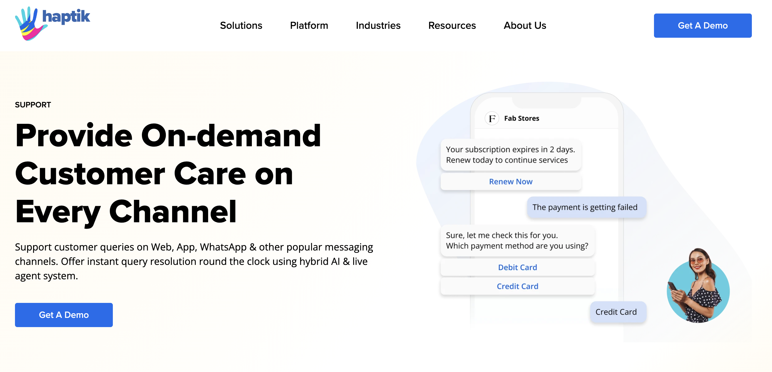The height and width of the screenshot is (372, 772).
Task: Expand the Industries navigation item
Action: [x=378, y=25]
